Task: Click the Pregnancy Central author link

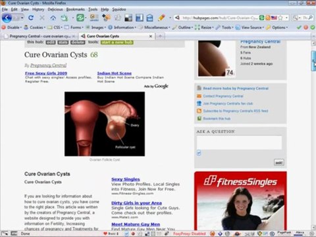Action: (x=48, y=65)
